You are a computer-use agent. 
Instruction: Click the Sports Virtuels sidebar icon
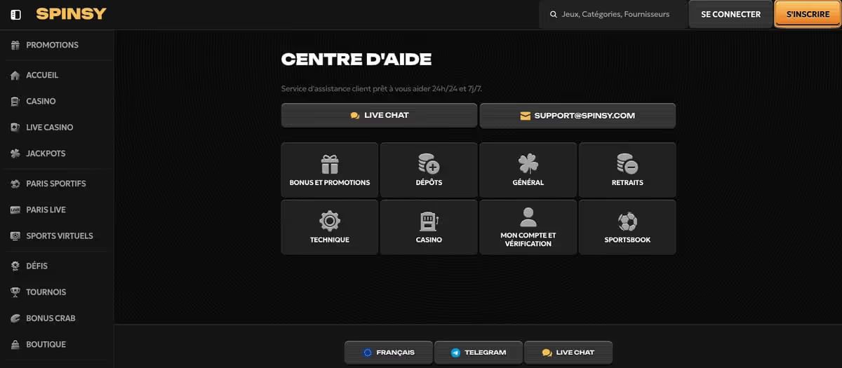[x=15, y=236]
